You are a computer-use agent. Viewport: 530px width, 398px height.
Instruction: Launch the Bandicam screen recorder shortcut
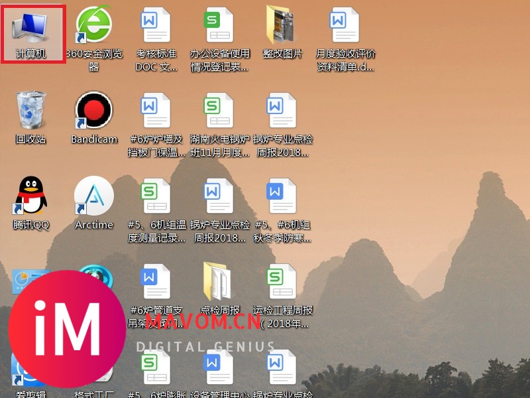[x=93, y=111]
